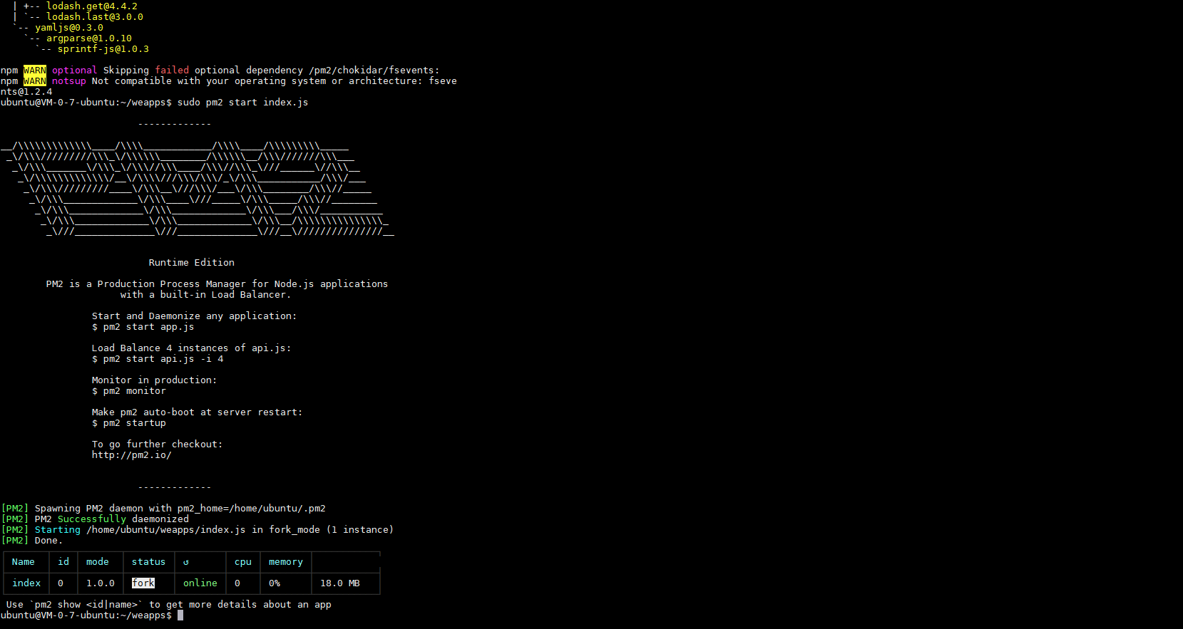This screenshot has width=1183, height=629.
Task: Click the "Name" column header in table
Action: click(23, 562)
